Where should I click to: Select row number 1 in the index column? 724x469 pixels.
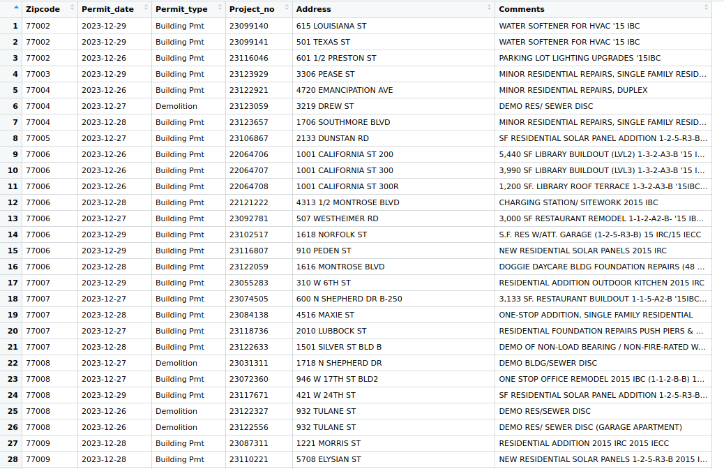(x=15, y=26)
